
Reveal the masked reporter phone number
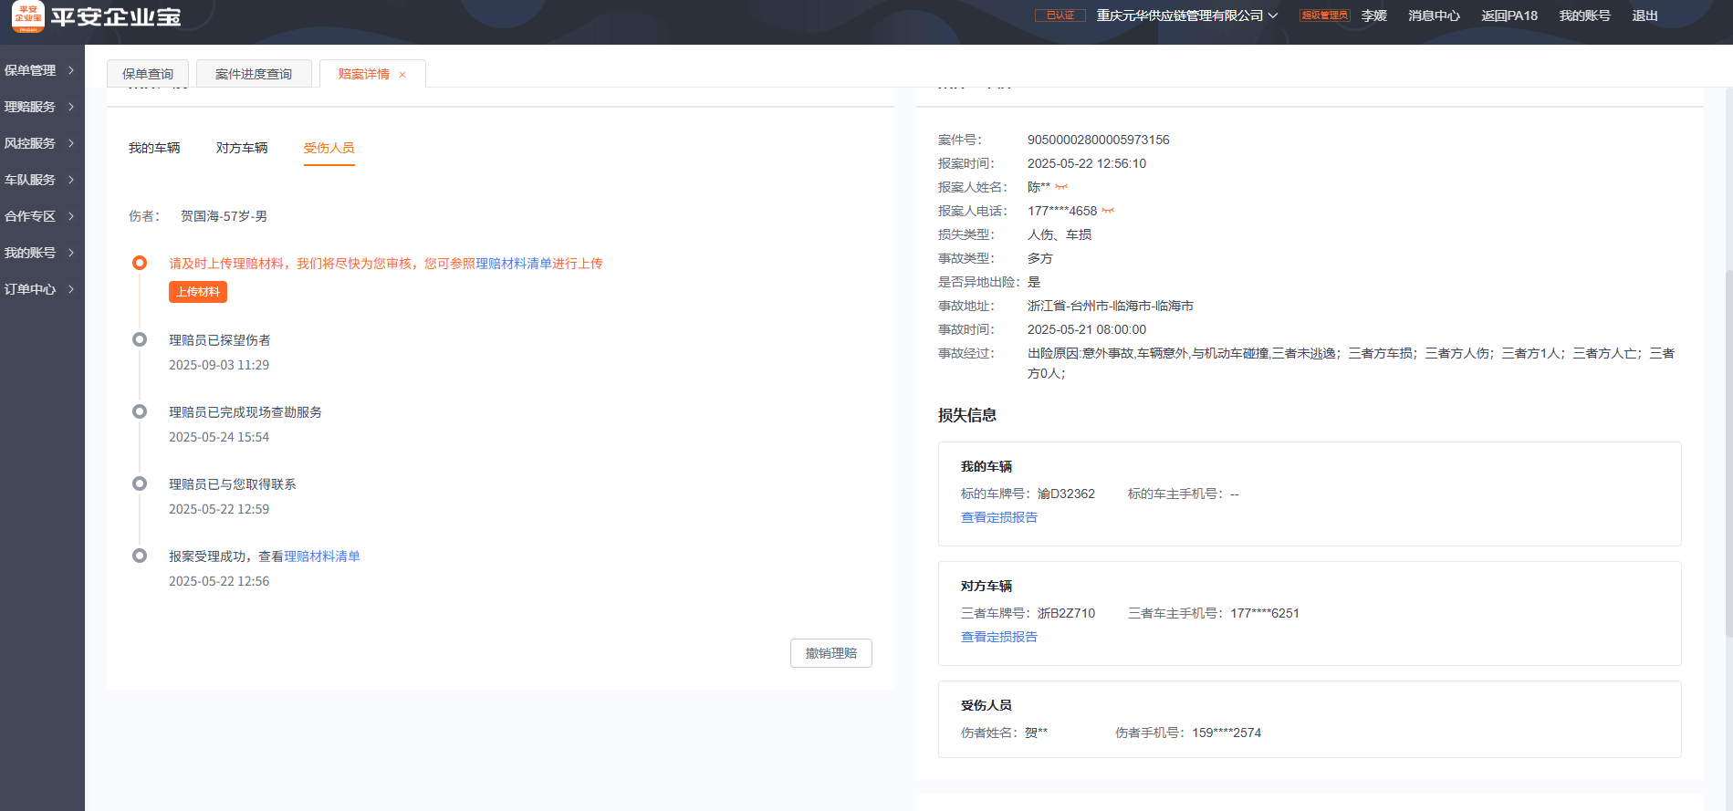pos(1108,211)
